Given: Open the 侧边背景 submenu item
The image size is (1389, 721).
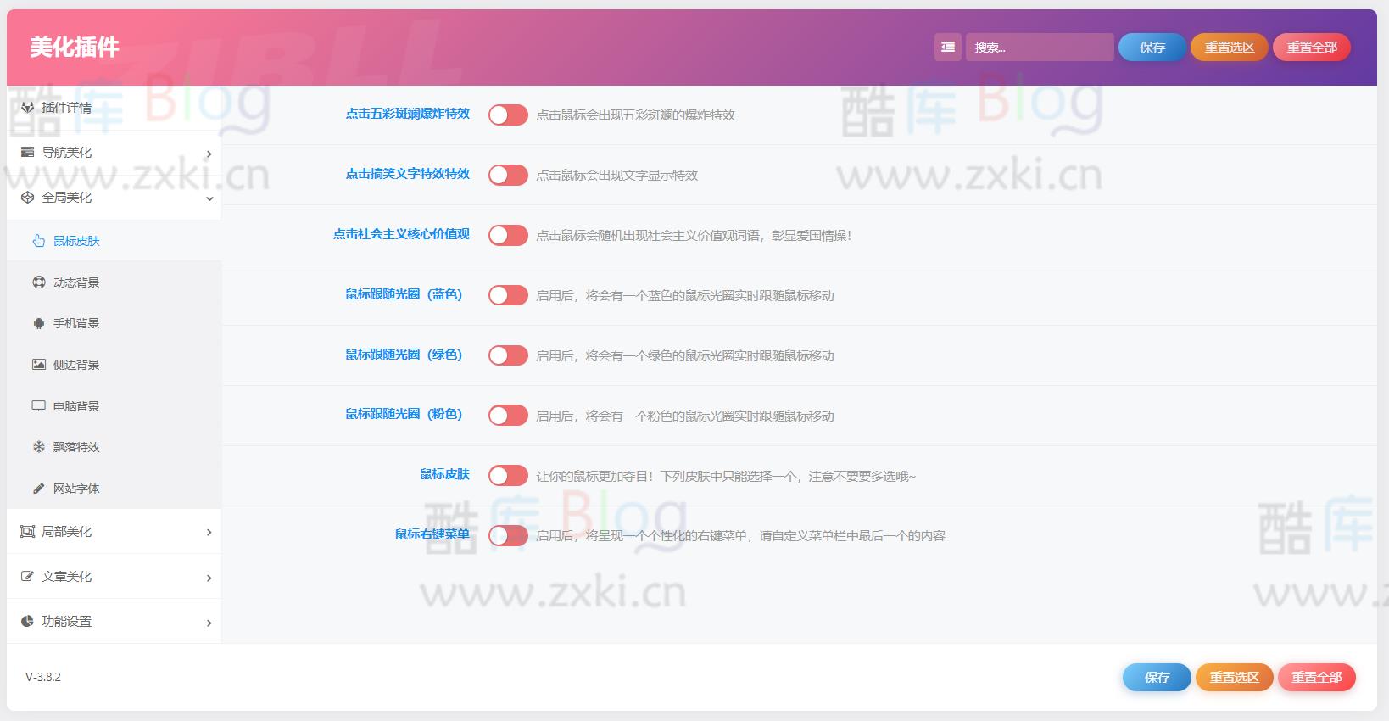Looking at the screenshot, I should click(x=114, y=365).
